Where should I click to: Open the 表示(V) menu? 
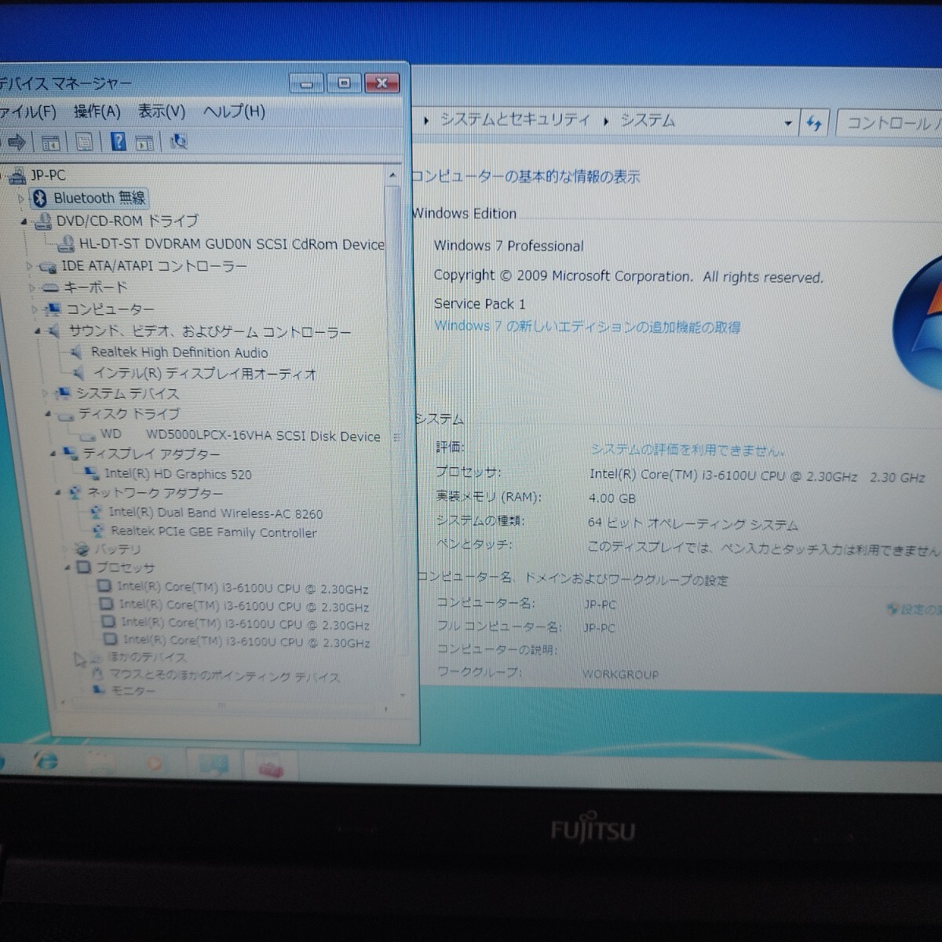click(161, 112)
